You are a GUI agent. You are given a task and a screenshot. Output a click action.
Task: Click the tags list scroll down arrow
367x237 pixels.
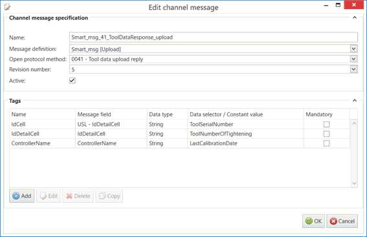click(354, 183)
